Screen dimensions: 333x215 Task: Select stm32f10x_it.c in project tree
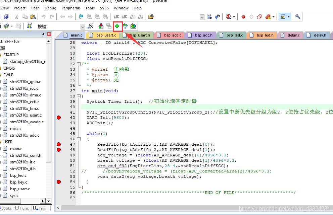pos(22,162)
